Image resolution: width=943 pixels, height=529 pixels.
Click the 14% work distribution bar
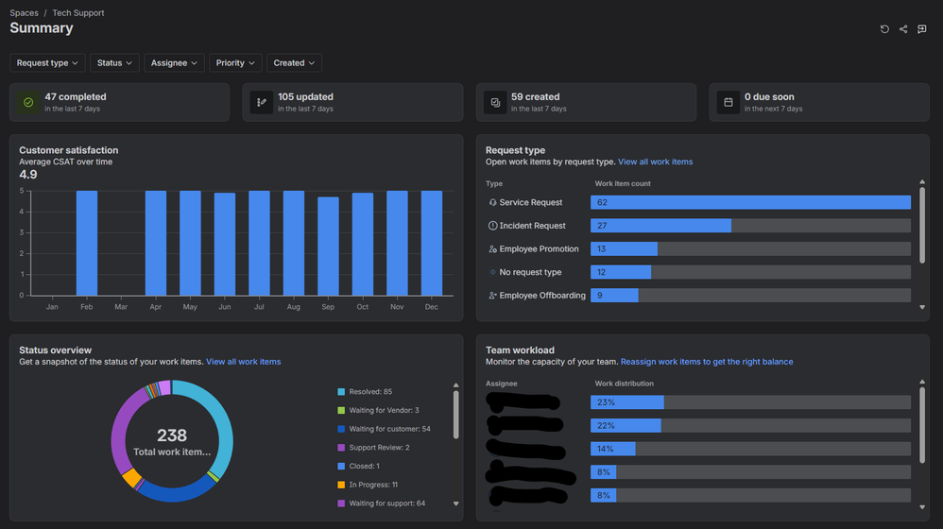[613, 449]
